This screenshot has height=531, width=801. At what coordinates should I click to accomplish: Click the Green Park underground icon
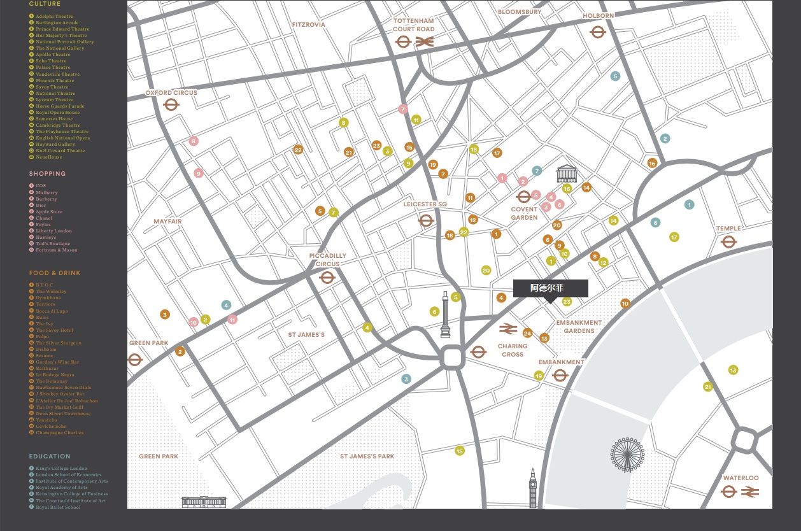(134, 360)
